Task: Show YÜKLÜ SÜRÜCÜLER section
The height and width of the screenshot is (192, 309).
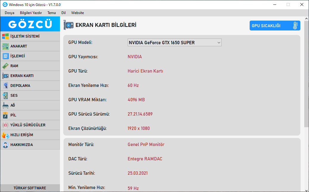Action: point(30,125)
